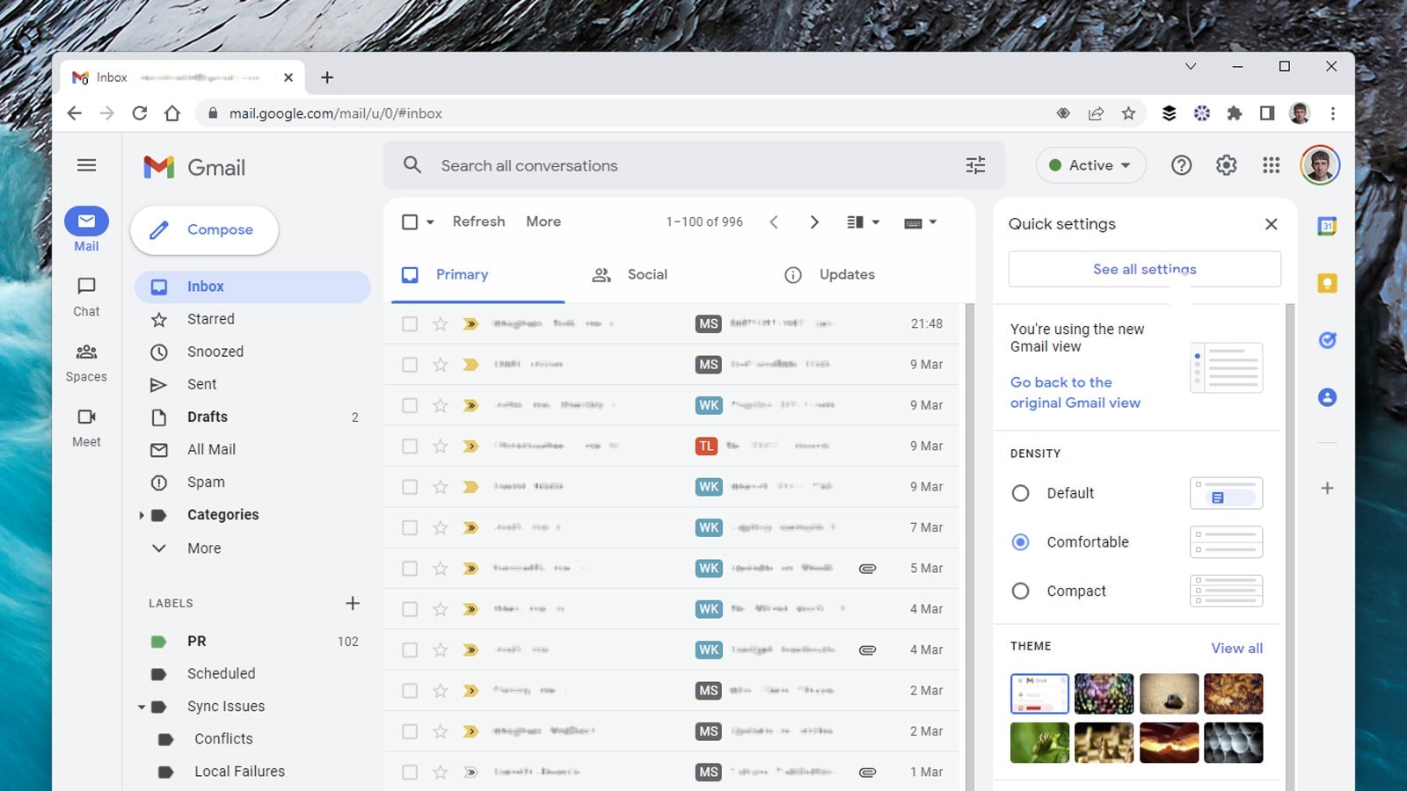
Task: Toggle the main menu hamburger icon
Action: coord(86,165)
